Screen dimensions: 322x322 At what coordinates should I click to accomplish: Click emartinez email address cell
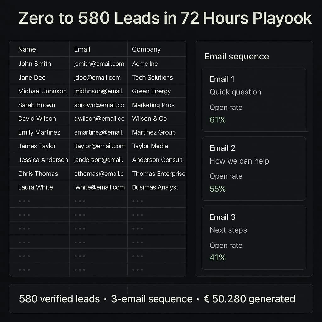tap(98, 132)
